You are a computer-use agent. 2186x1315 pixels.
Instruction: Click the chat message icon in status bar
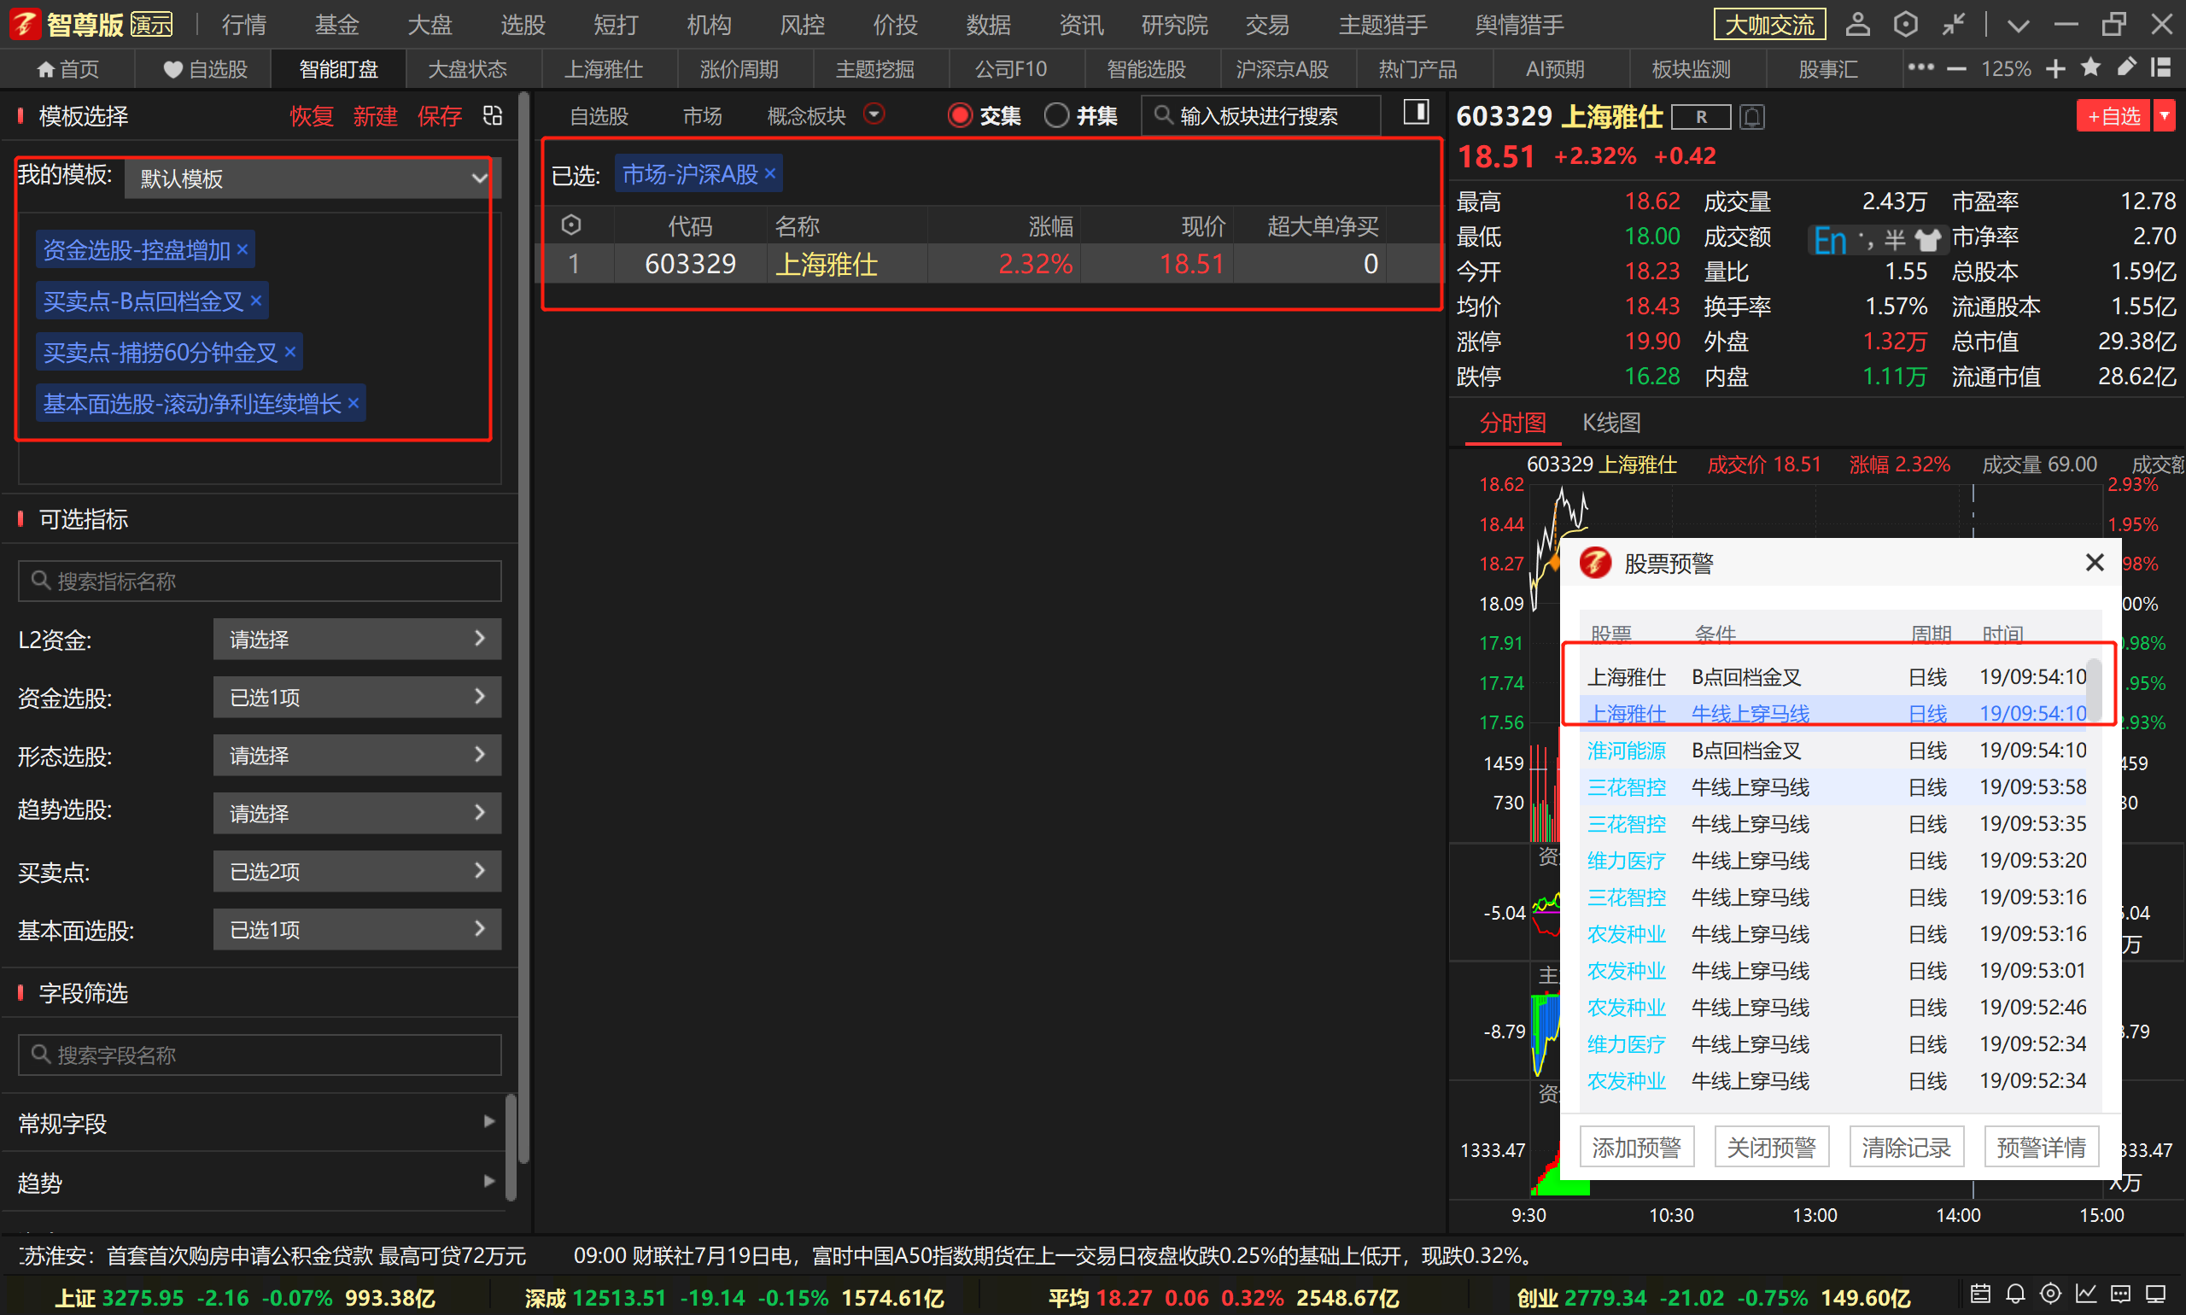[2120, 1294]
